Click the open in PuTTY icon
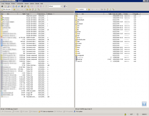The image size is (149, 116). (x=25, y=6)
